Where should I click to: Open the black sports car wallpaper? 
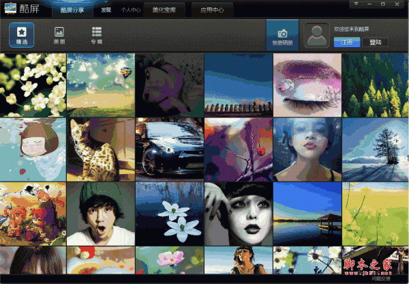click(x=170, y=150)
